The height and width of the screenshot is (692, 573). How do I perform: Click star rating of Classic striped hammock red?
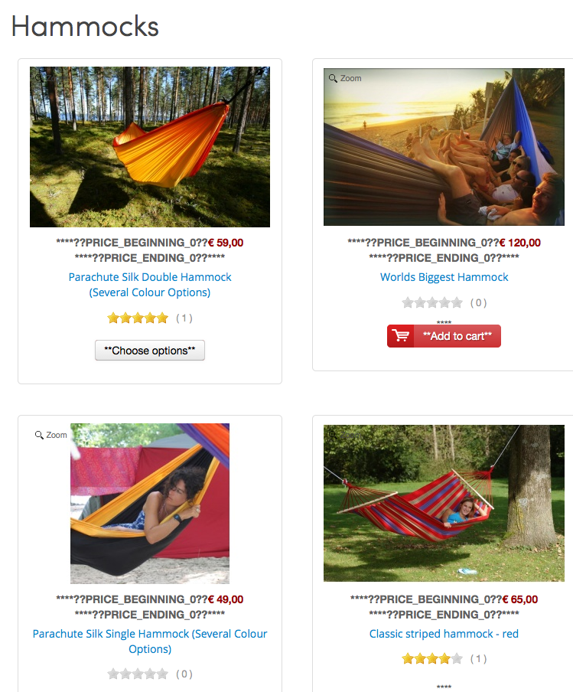click(x=431, y=658)
